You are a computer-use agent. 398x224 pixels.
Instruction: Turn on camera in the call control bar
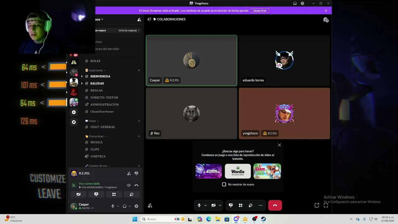coord(213,205)
